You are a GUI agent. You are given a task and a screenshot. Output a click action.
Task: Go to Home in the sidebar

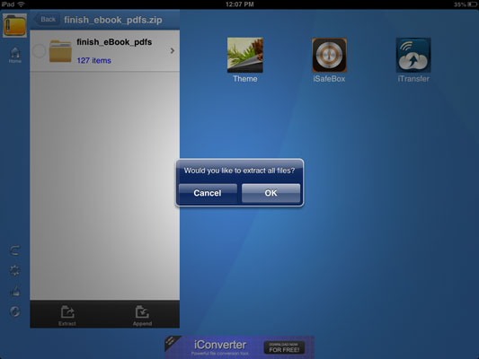pyautogui.click(x=14, y=56)
